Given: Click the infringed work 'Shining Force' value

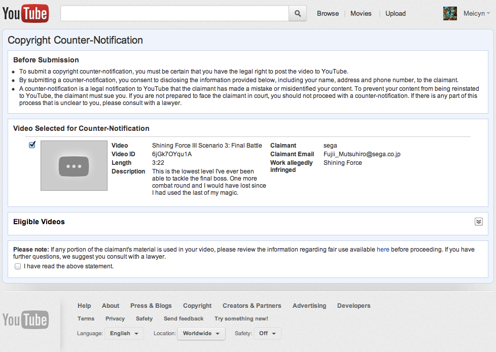Looking at the screenshot, I should point(342,162).
